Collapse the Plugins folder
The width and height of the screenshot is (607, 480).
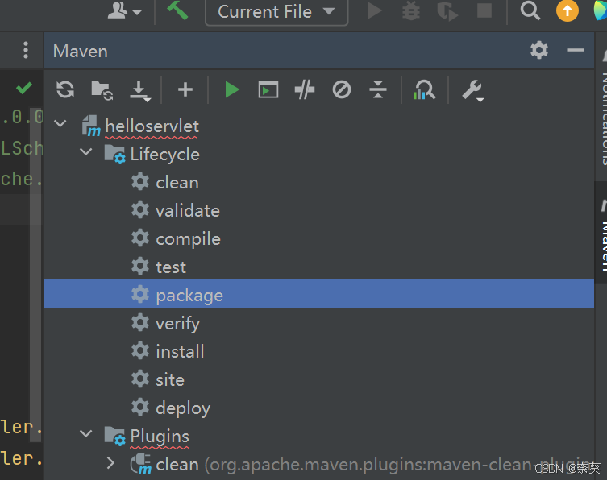point(85,433)
